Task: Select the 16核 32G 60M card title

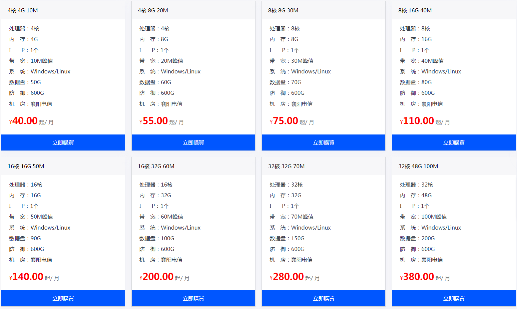Action: (156, 166)
